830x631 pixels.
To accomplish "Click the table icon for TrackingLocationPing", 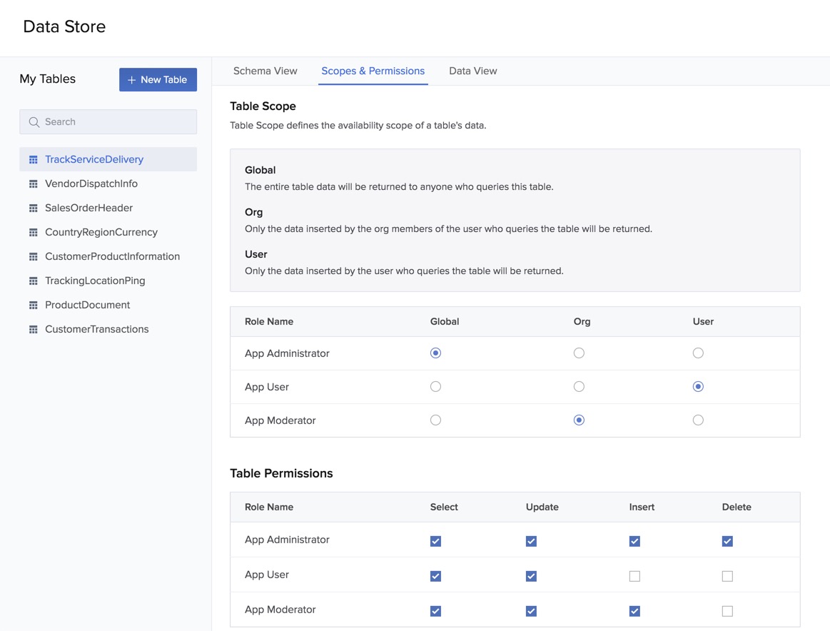I will pyautogui.click(x=33, y=280).
